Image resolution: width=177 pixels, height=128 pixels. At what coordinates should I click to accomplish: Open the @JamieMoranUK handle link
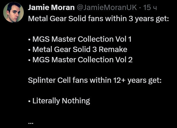click(107, 8)
